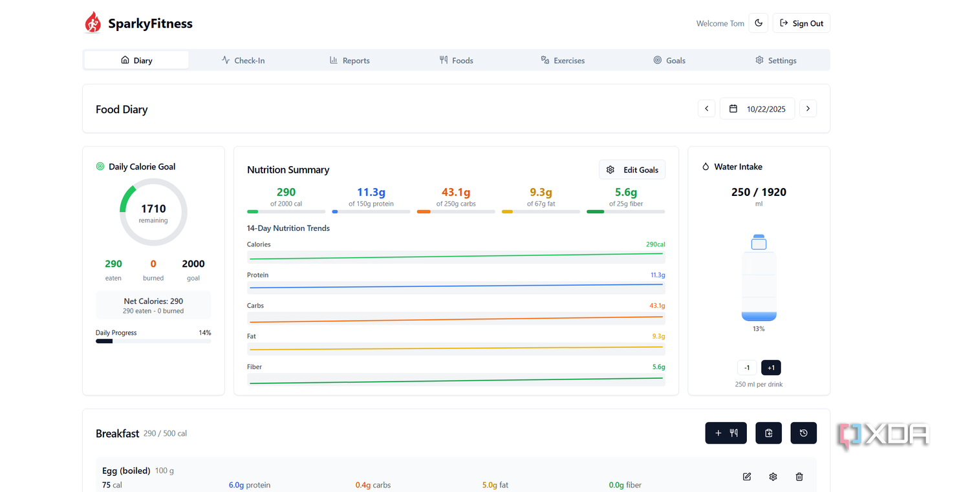Remove one drink with the -1 button
Screen dimensions: 970x492
coord(747,368)
